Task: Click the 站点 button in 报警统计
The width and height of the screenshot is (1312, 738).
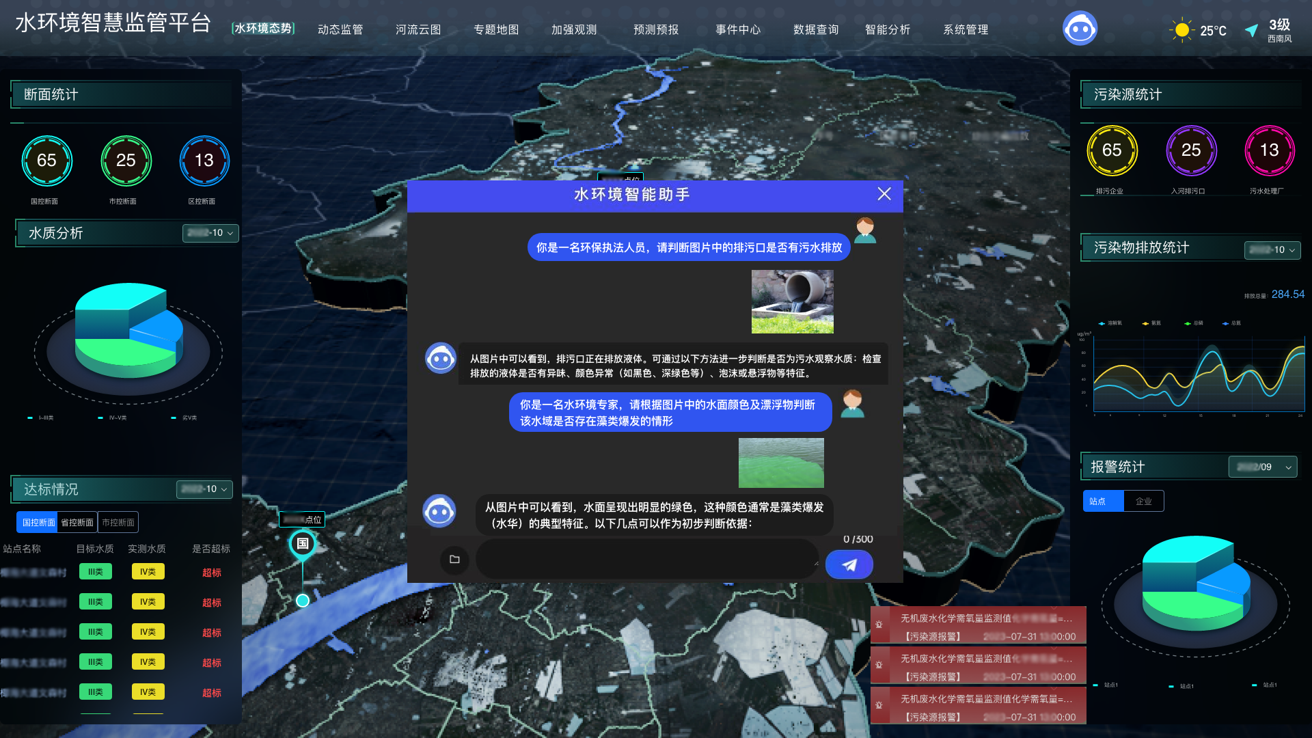Action: [1103, 501]
